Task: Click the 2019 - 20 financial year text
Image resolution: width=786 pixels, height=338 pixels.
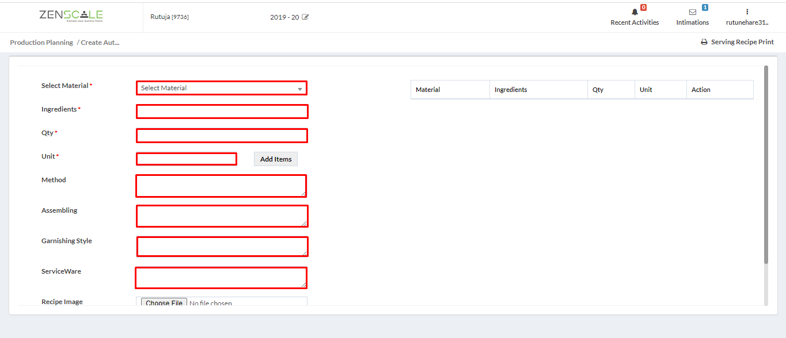Action: click(x=284, y=17)
